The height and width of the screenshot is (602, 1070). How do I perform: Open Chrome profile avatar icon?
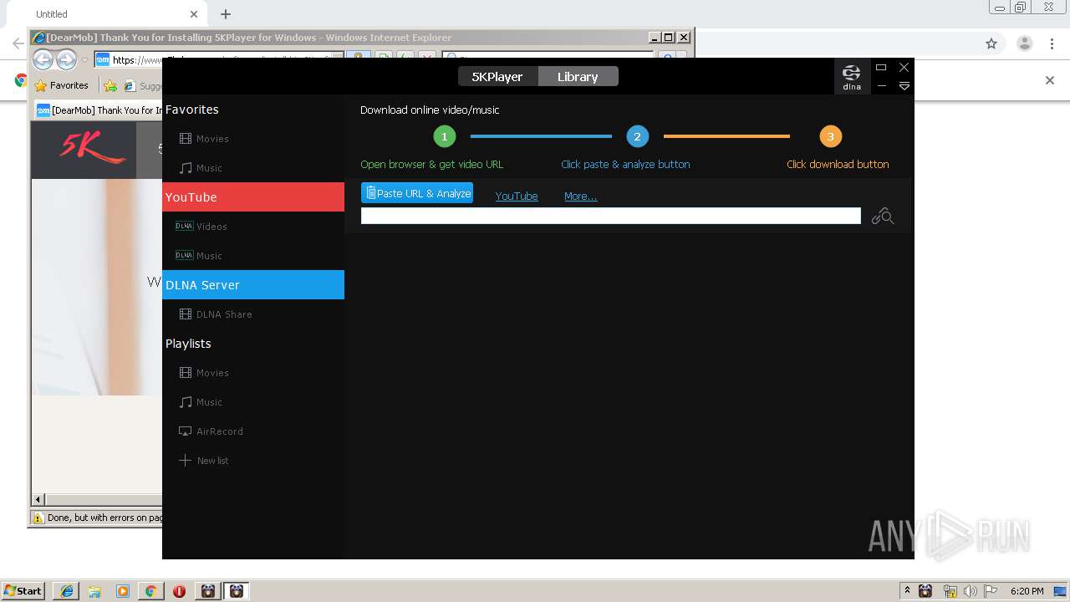click(x=1024, y=43)
